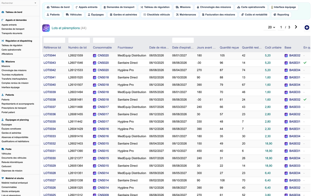
Task: Open Transports récurrents in sidebar
Action: point(12,33)
